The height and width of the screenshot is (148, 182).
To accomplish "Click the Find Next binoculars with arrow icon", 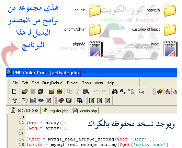I will pyautogui.click(x=123, y=92).
